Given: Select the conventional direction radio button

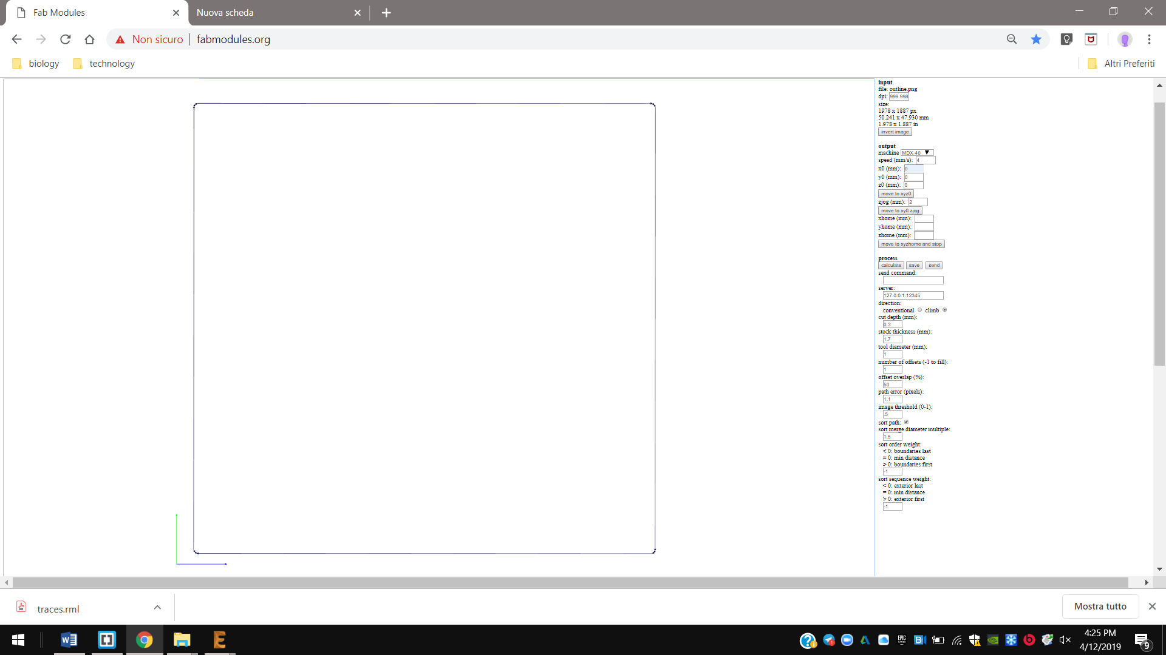Looking at the screenshot, I should 919,310.
